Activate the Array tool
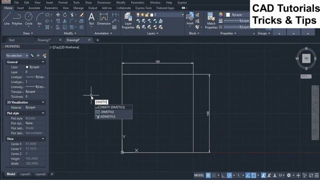Image resolution: width=320 pixels, height=180 pixels. tap(72, 27)
